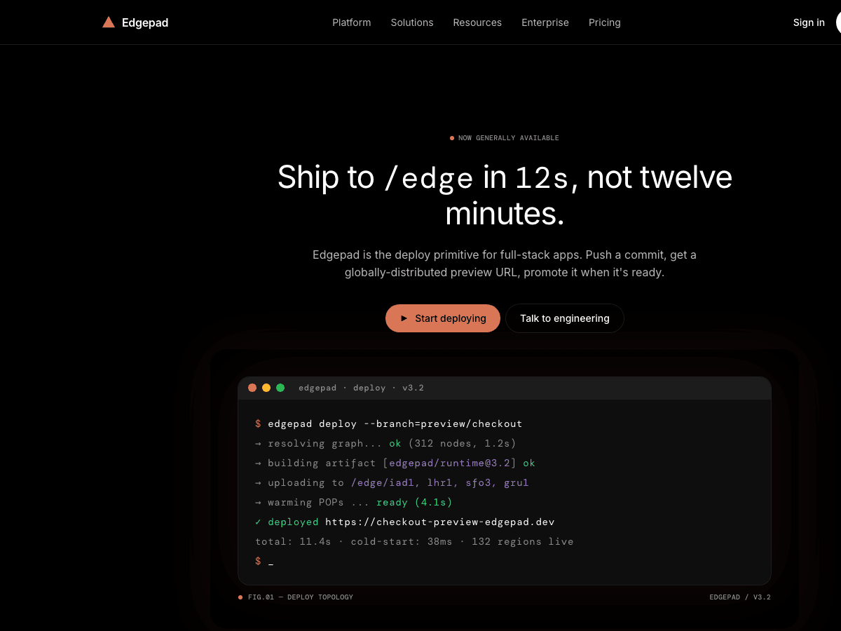The image size is (841, 631).
Task: Click the yellow terminal window dot
Action: click(x=266, y=388)
